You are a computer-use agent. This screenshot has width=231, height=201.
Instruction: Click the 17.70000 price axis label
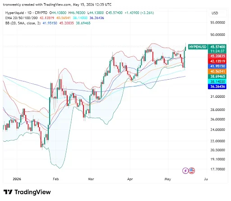point(217,169)
